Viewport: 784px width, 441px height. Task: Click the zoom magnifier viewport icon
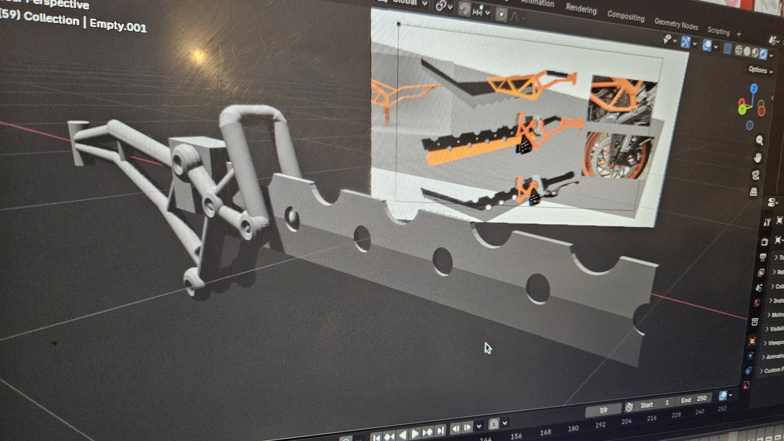(759, 140)
